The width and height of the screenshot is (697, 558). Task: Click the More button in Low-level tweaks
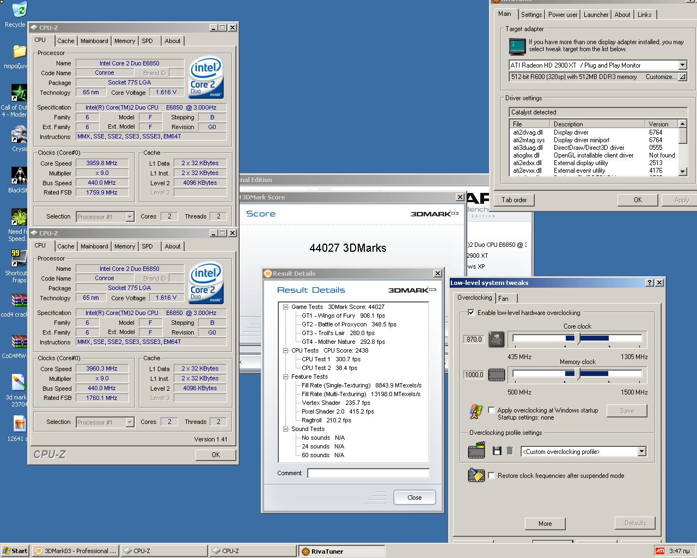(x=545, y=523)
